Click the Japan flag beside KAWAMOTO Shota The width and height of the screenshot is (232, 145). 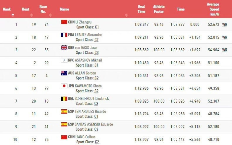coord(64,86)
